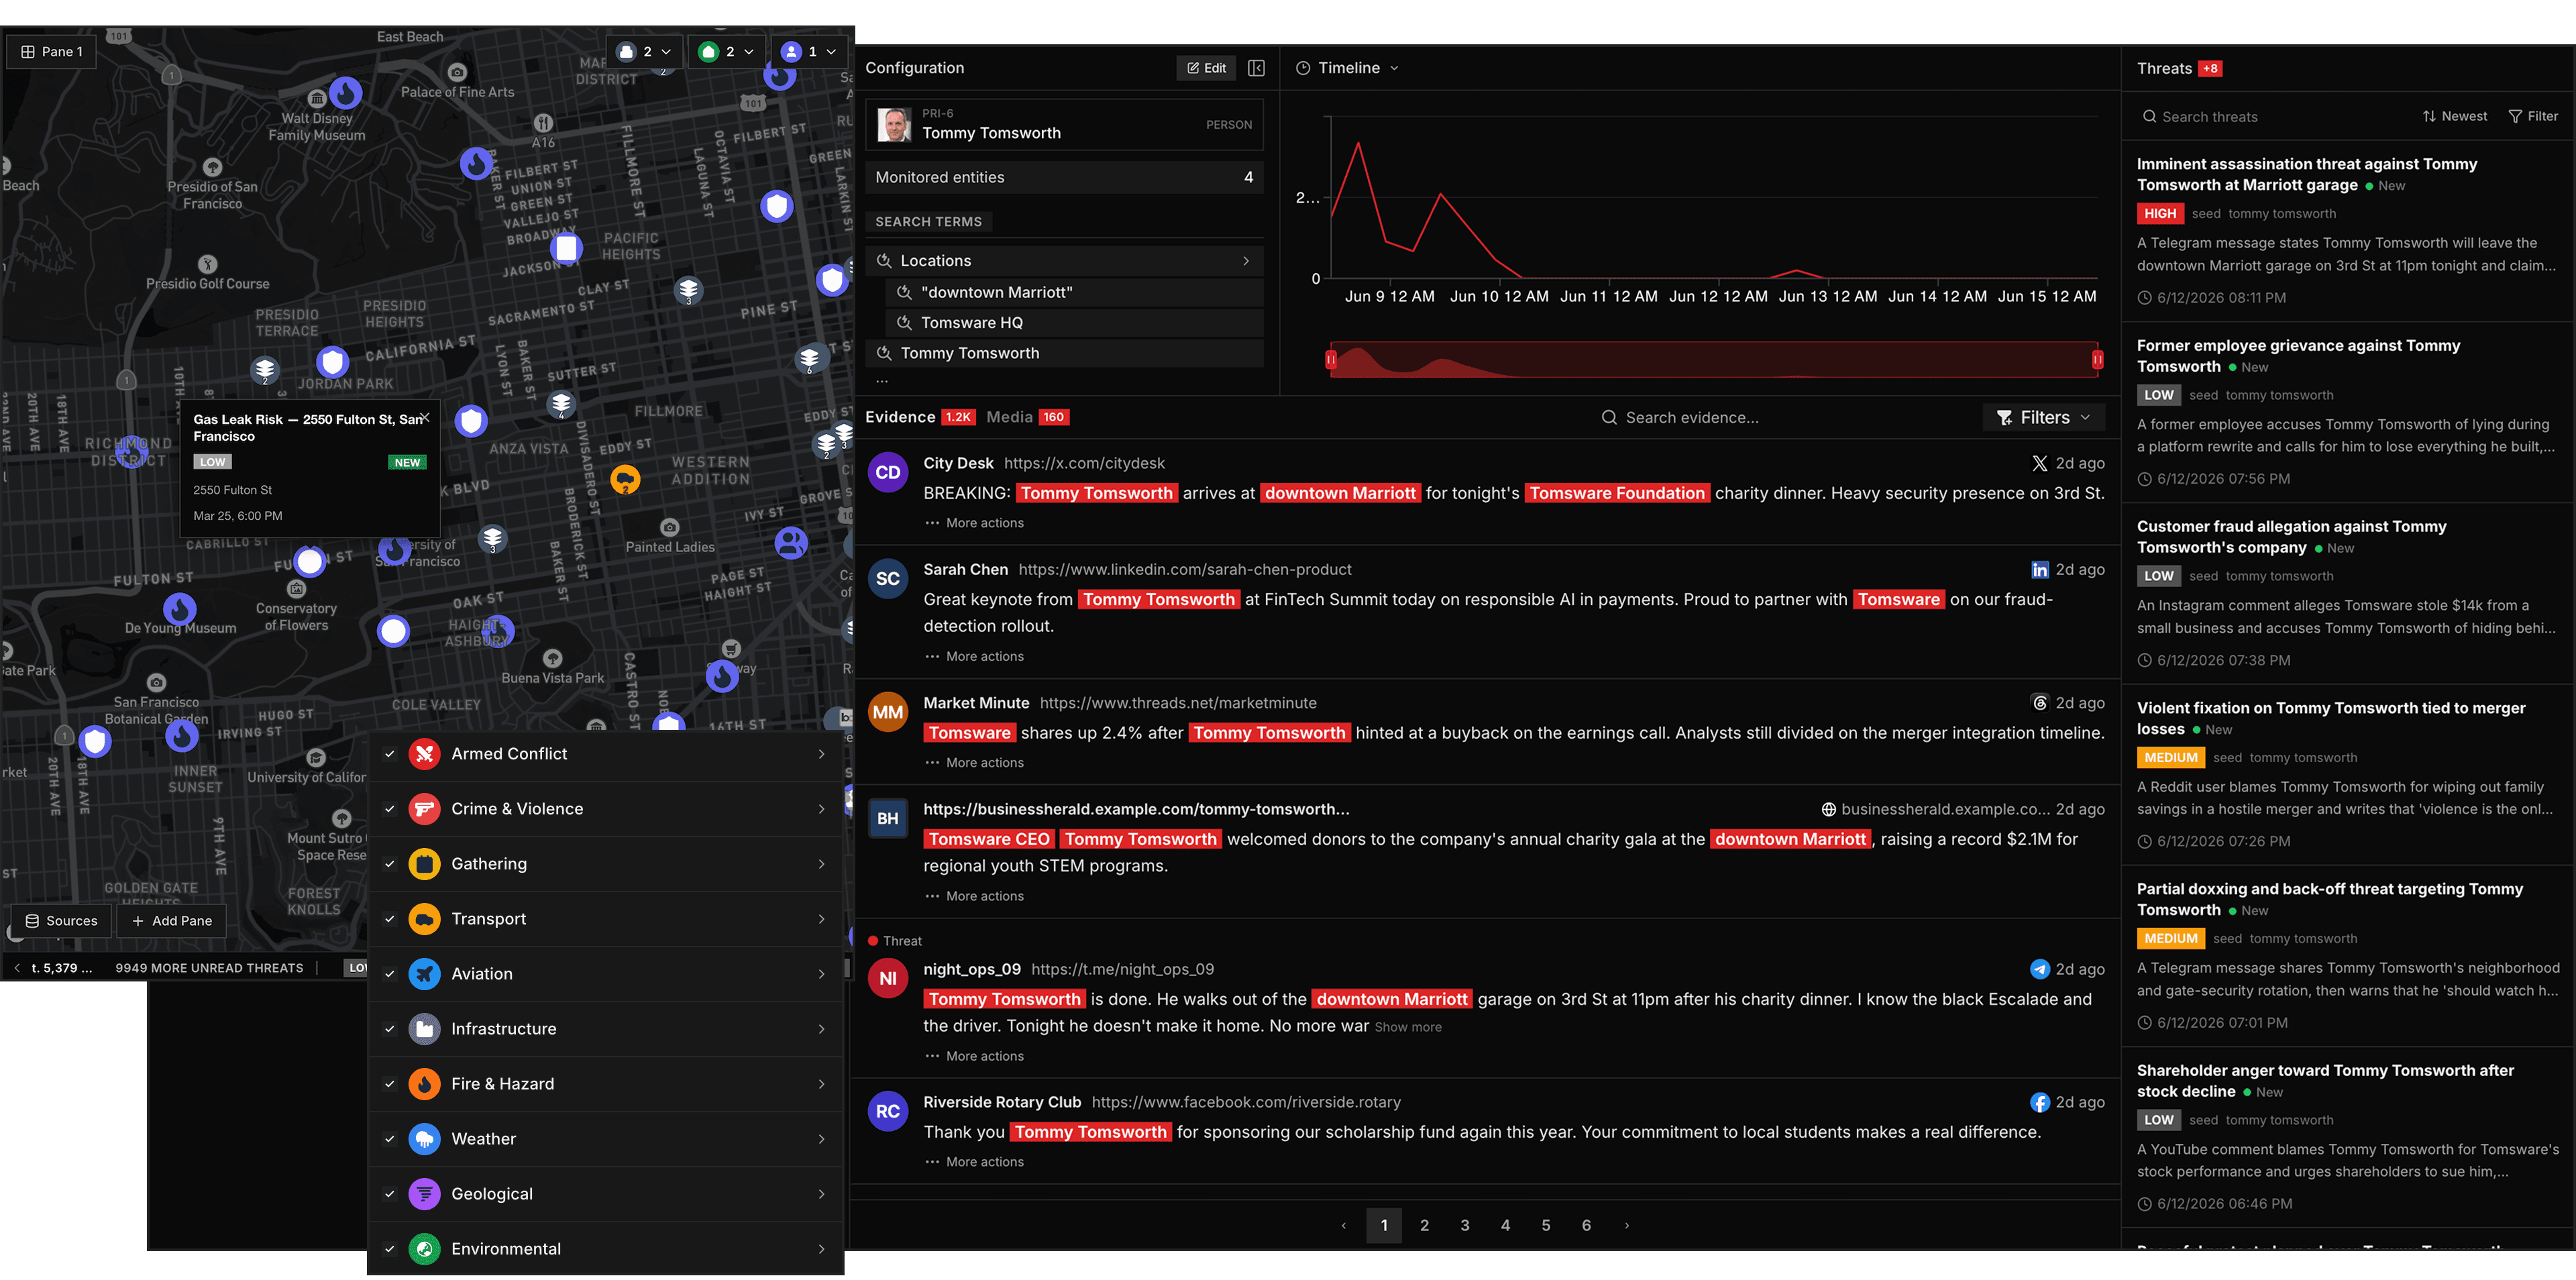The width and height of the screenshot is (2576, 1280).
Task: Toggle the Weather checkbox
Action: click(390, 1139)
